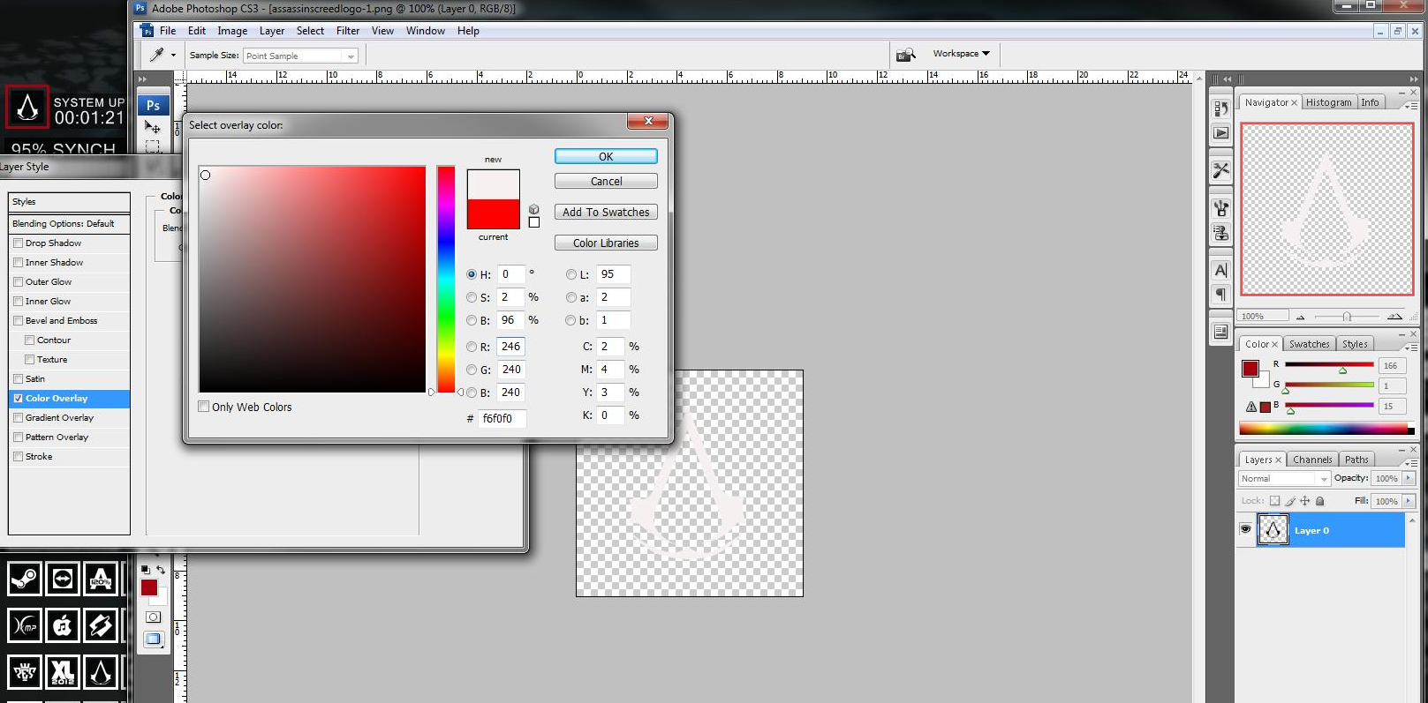The image size is (1428, 703).
Task: Click the Photoshop Ps badge atop the toolbox
Action: click(153, 105)
